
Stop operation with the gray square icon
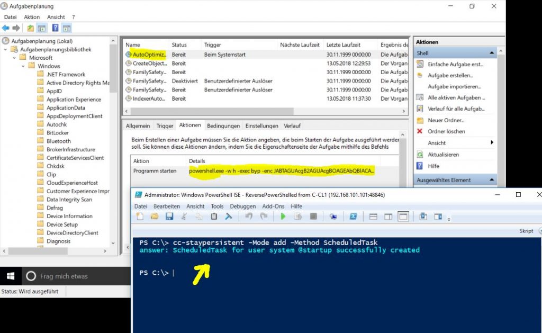click(x=313, y=217)
